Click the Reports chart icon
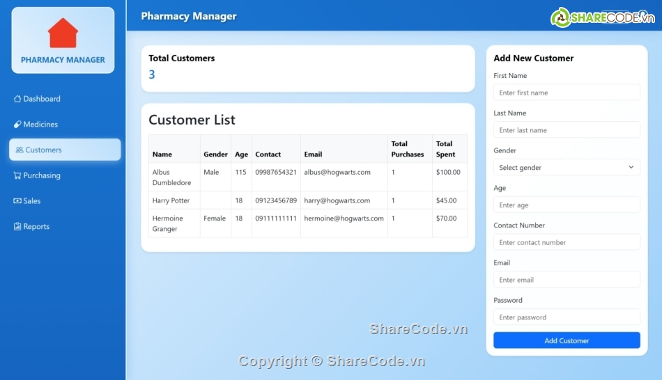662x380 pixels. tap(17, 227)
